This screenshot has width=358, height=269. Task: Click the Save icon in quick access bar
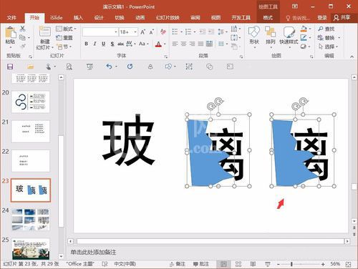point(10,67)
